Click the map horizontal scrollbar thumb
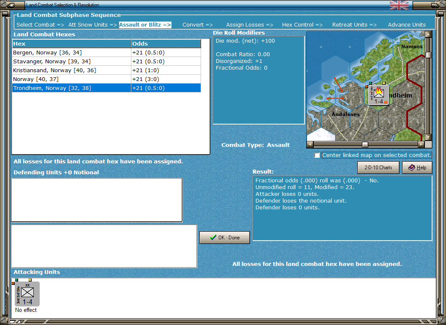Viewport: 446px width, 325px height. [x=365, y=144]
